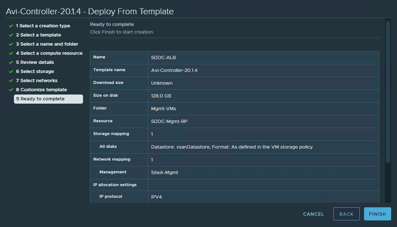The height and width of the screenshot is (227, 397).
Task: Click the checkmark icon next to Select a template
Action: (11, 35)
